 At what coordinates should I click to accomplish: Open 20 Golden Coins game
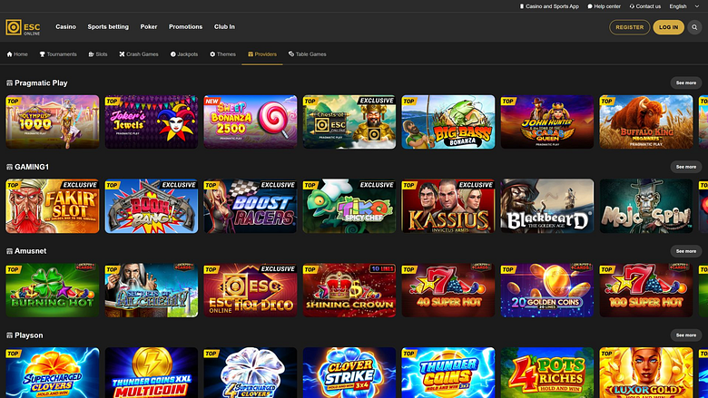[x=546, y=290]
